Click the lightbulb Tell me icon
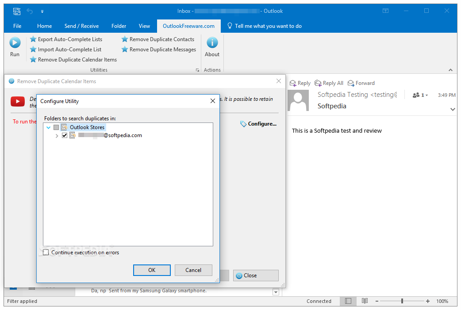The height and width of the screenshot is (310, 461). point(230,26)
